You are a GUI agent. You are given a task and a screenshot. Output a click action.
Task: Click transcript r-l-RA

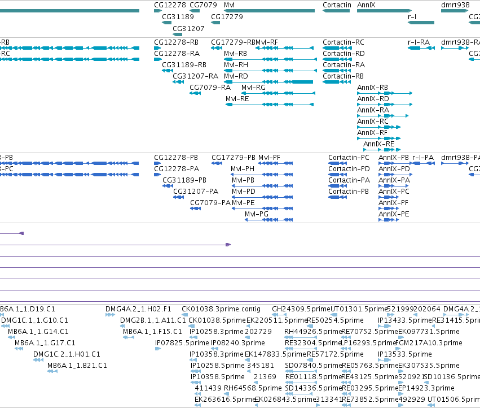pyautogui.click(x=419, y=42)
